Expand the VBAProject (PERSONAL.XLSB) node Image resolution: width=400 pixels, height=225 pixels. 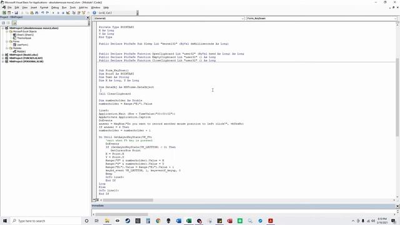[2, 61]
